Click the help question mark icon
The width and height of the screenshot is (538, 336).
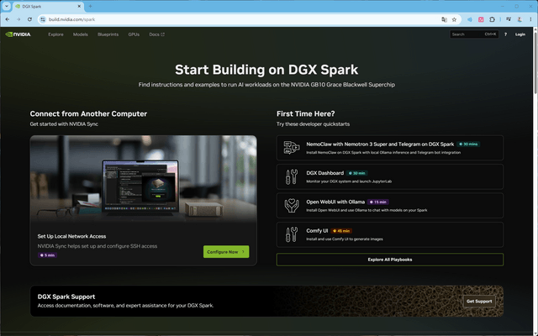click(x=505, y=34)
